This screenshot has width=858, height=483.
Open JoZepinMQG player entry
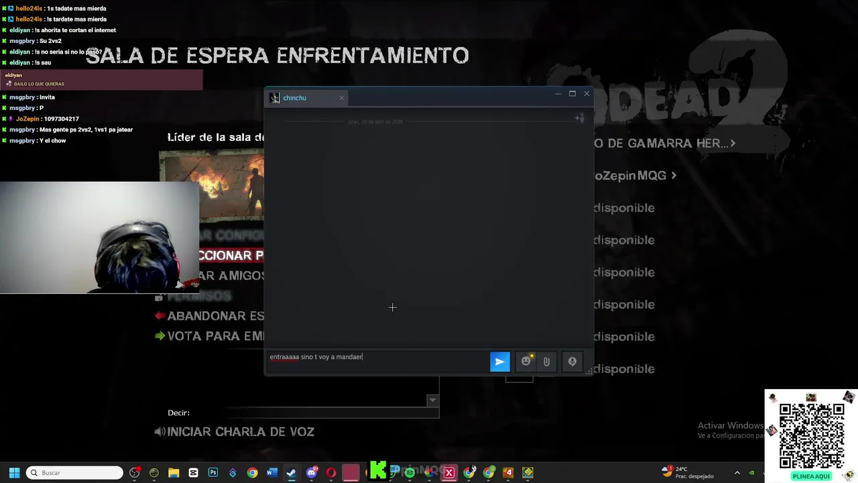click(635, 176)
